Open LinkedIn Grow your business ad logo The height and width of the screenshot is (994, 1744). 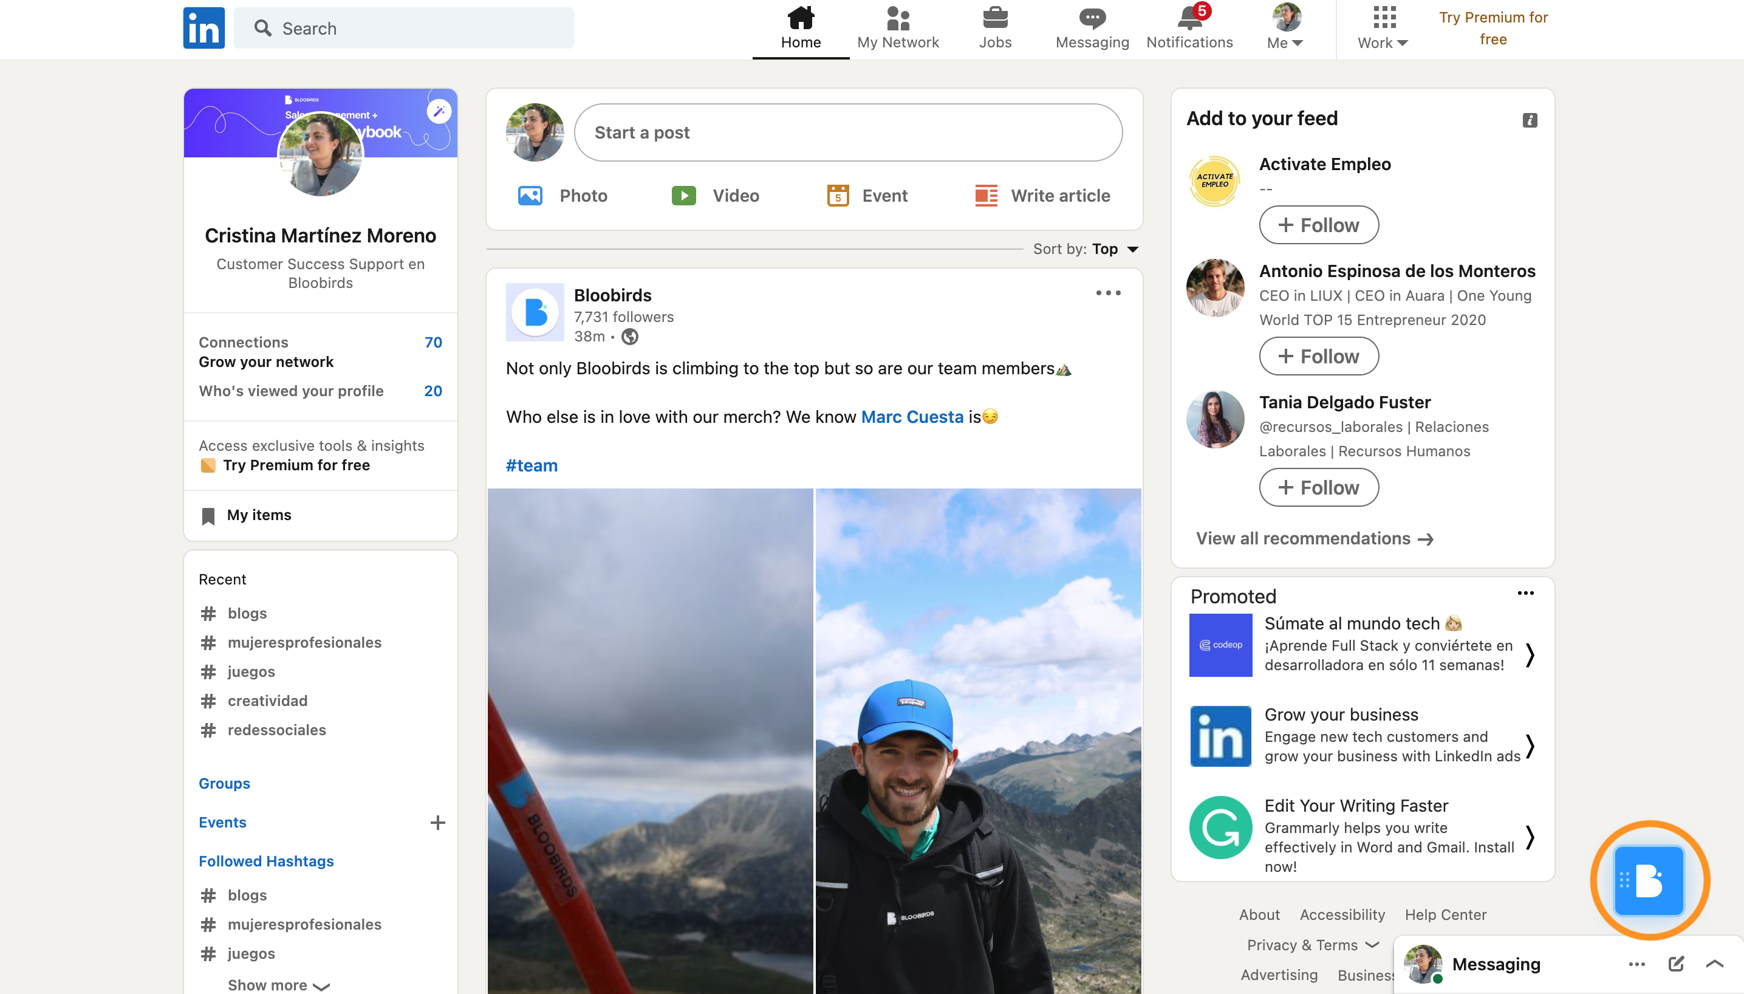coord(1220,736)
